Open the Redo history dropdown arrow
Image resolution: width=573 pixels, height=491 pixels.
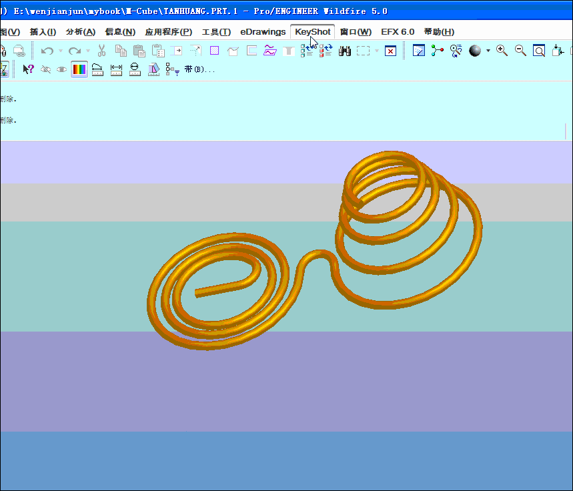(88, 51)
